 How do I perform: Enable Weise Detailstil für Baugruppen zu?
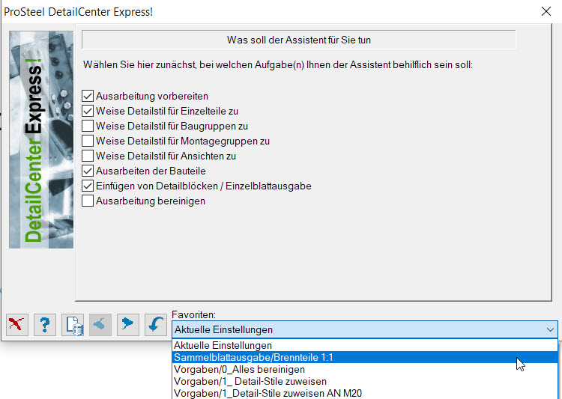click(x=88, y=126)
